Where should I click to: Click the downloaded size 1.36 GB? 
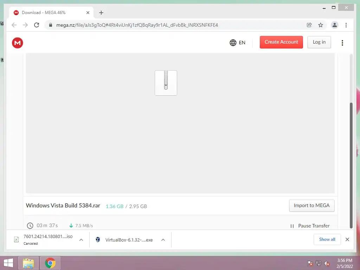pyautogui.click(x=115, y=206)
